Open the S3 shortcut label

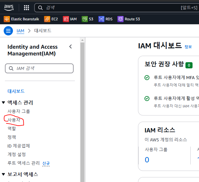[91, 19]
